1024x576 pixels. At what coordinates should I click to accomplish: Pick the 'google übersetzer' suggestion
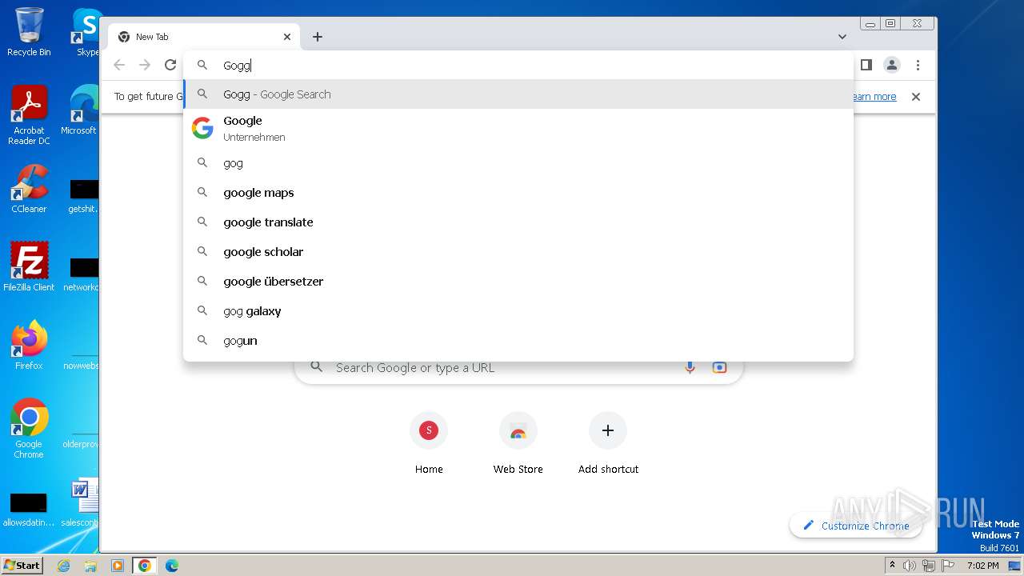518,282
